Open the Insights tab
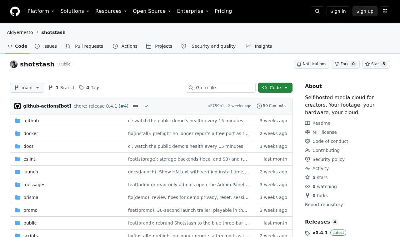Image resolution: width=400 pixels, height=237 pixels. pos(259,46)
